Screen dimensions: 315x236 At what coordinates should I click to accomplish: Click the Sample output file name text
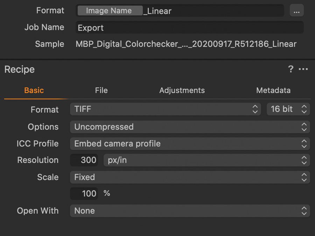tap(186, 44)
